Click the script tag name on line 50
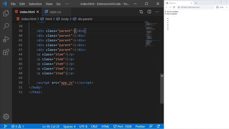 [x=44, y=83]
